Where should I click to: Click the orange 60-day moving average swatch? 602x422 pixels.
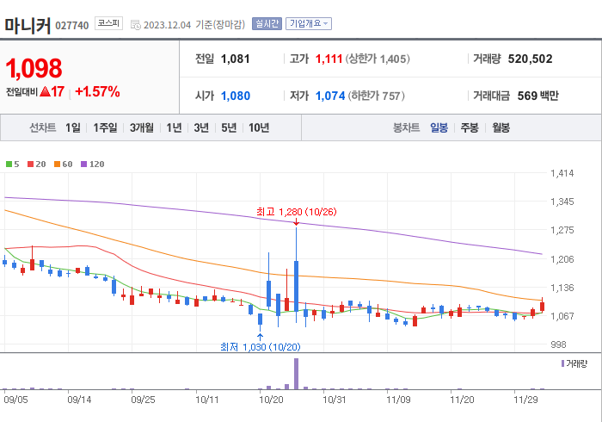coord(57,164)
